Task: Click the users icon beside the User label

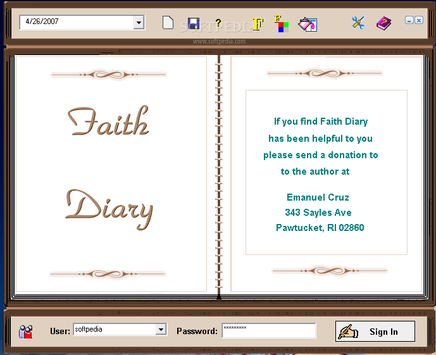Action: [x=26, y=332]
